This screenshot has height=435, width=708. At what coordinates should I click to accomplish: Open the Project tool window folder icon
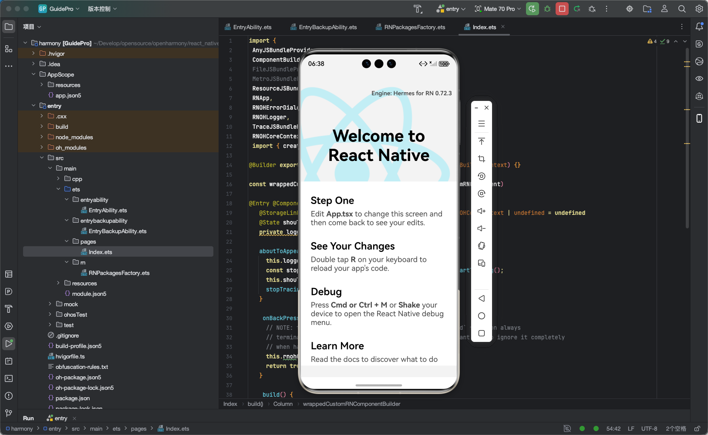(x=9, y=27)
